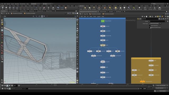
Task: Click the network editor wrench tool icon
Action: click(142, 16)
